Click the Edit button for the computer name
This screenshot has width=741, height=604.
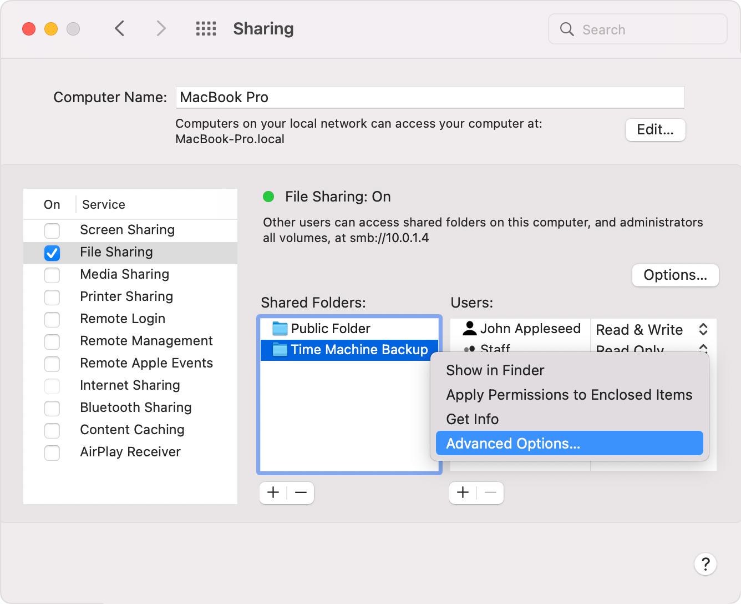pyautogui.click(x=655, y=129)
